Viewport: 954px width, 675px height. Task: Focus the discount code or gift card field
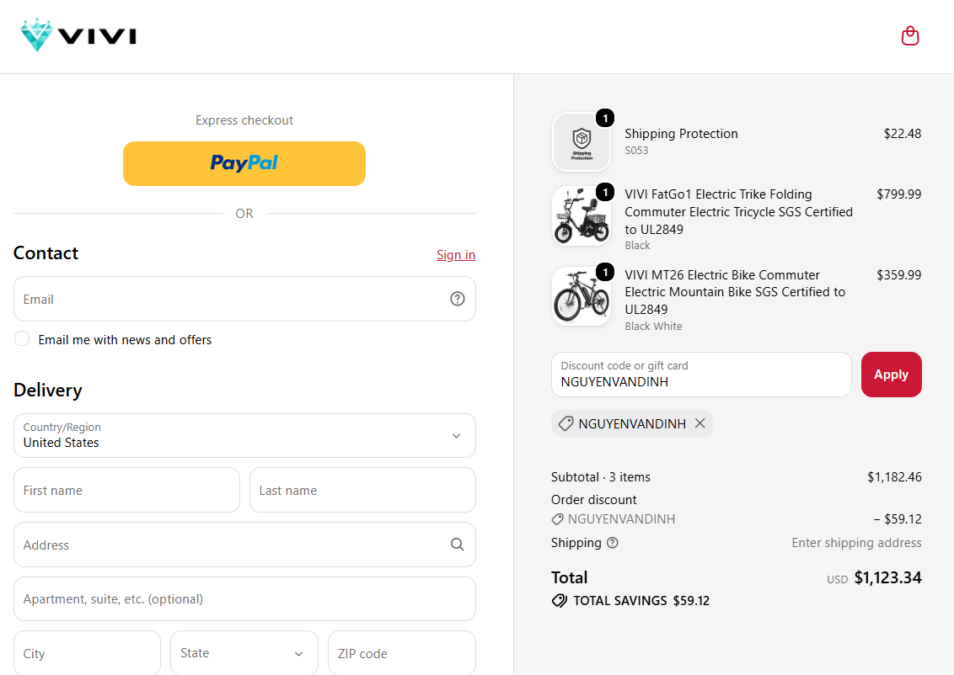click(x=701, y=375)
